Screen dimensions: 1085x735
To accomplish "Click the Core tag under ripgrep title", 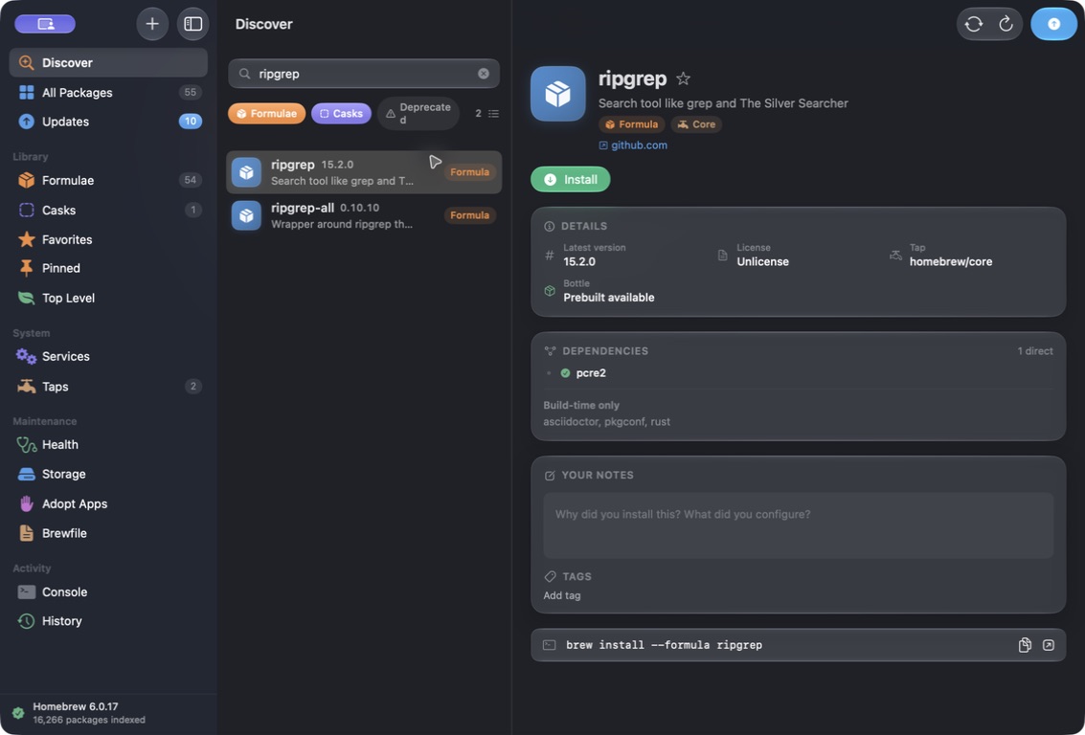I will pyautogui.click(x=696, y=124).
